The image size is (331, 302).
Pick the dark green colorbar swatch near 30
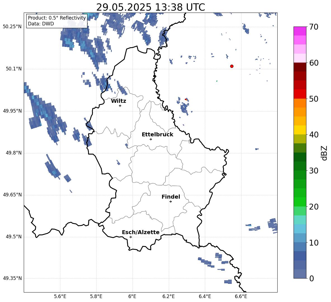point(300,166)
